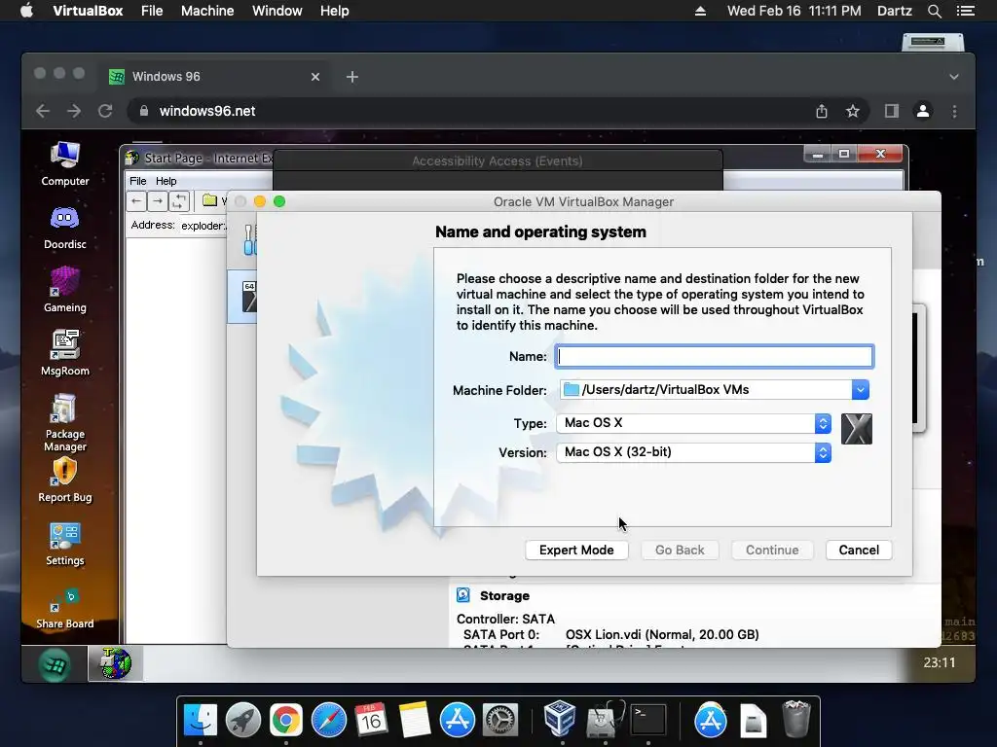
Task: Click the Continue button
Action: [x=772, y=551]
